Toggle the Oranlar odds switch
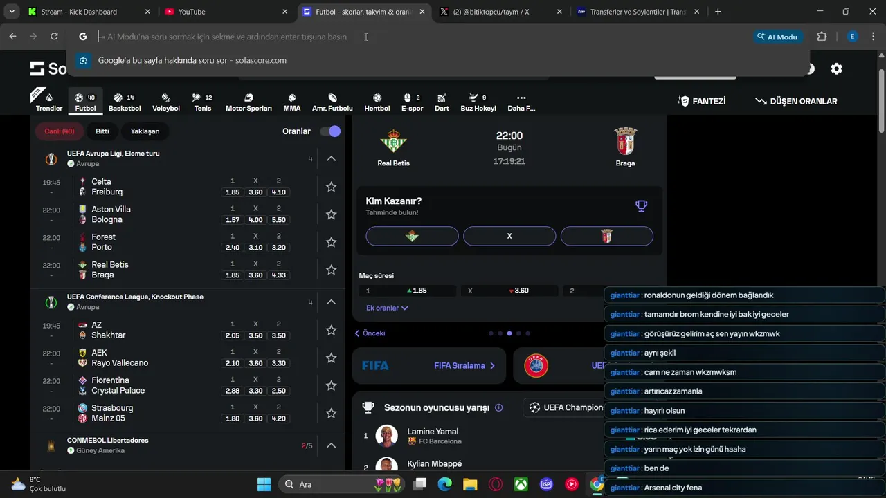 [330, 131]
